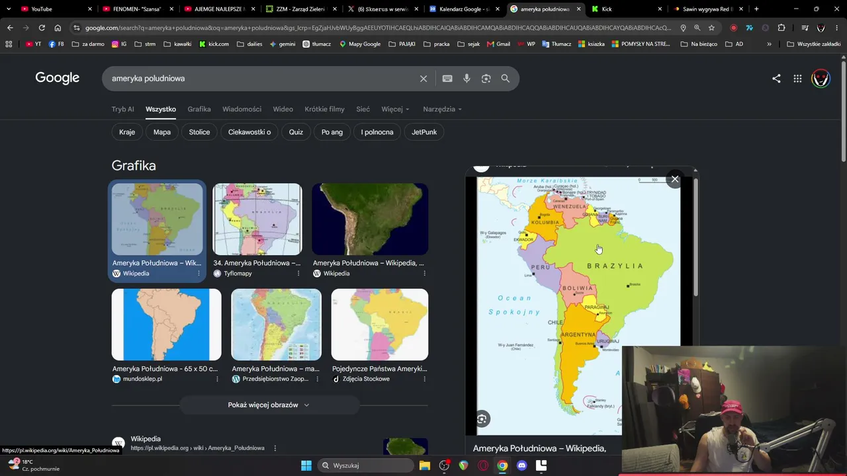Image resolution: width=847 pixels, height=476 pixels.
Task: Clear the search box with the X icon
Action: [x=423, y=79]
